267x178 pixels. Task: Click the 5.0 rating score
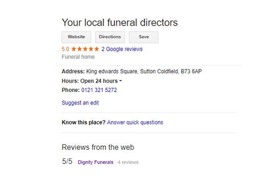(65, 49)
